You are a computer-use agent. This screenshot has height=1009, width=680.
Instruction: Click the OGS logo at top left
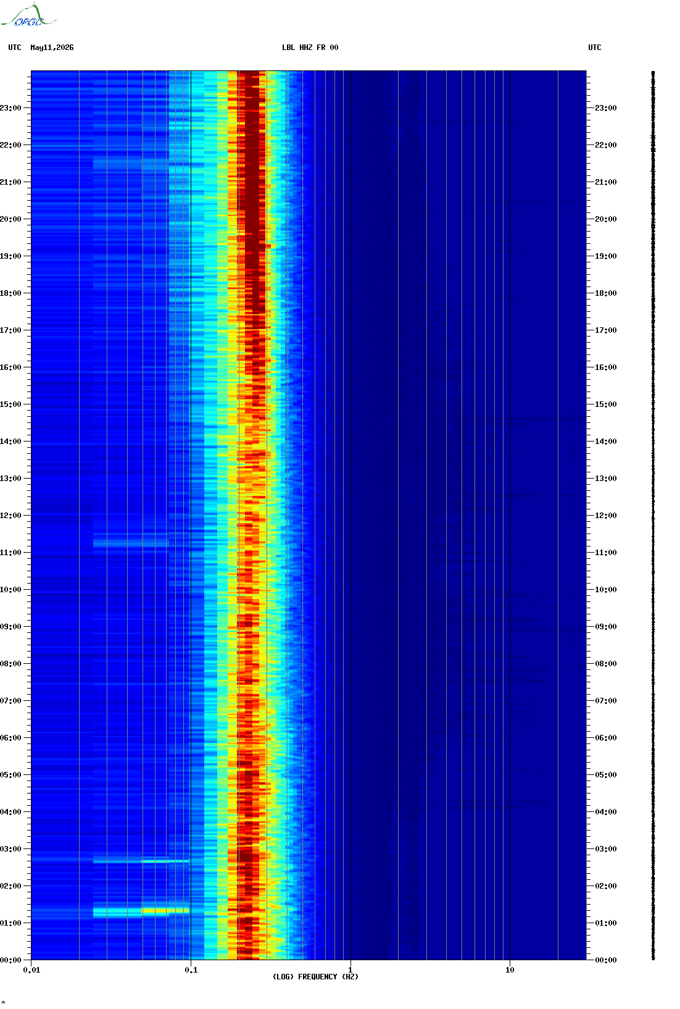pyautogui.click(x=28, y=15)
